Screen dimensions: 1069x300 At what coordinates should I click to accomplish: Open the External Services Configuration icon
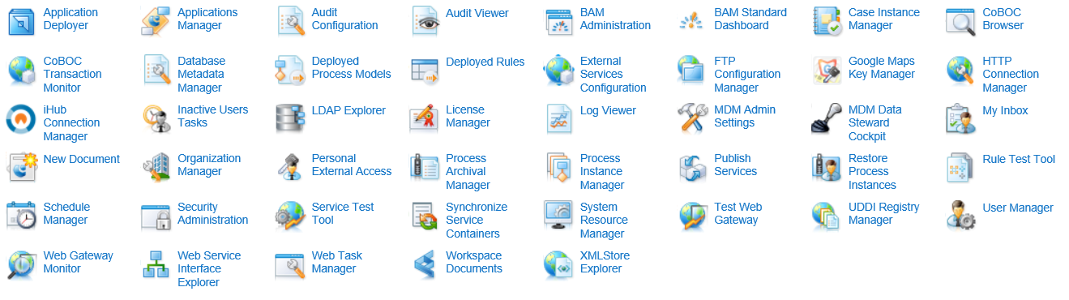click(558, 70)
